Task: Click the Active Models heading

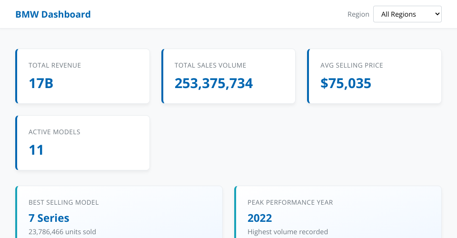Action: click(54, 132)
